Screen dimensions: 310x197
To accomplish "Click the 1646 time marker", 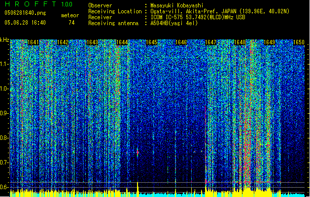I will tap(181, 42).
